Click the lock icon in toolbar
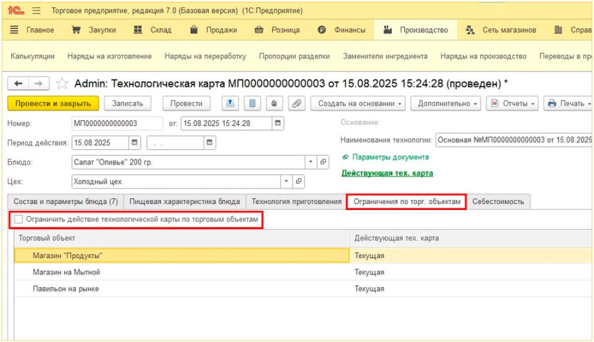594x342 pixels. (x=275, y=104)
